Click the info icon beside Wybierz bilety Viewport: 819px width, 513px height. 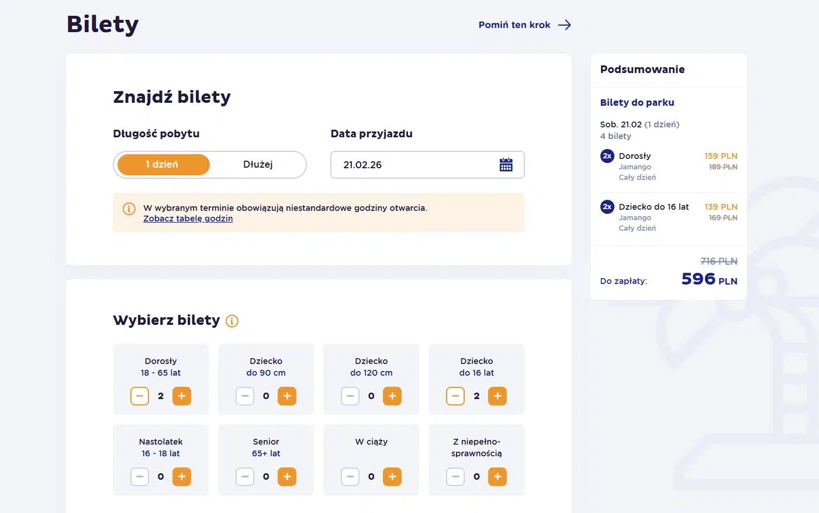tap(232, 321)
